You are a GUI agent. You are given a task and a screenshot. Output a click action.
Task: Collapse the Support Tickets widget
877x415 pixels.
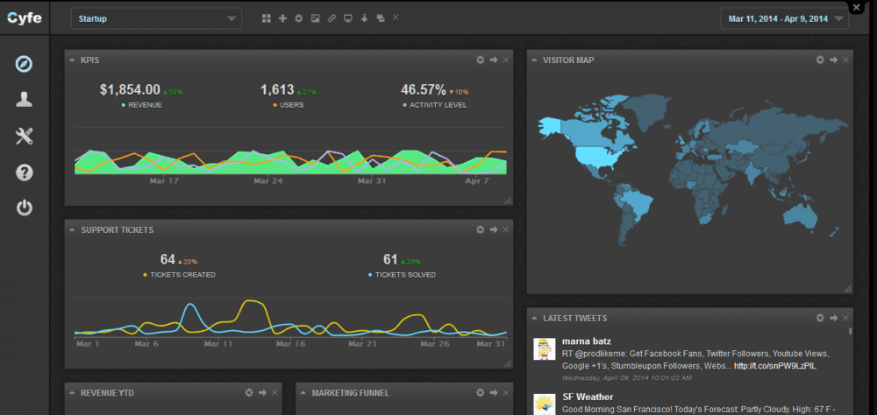click(70, 229)
